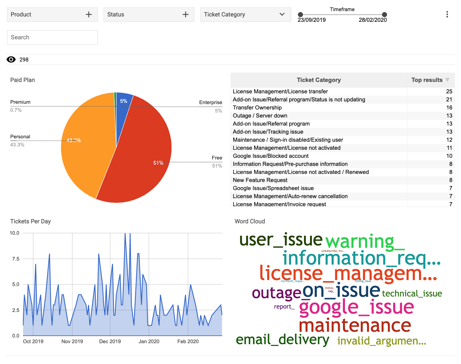This screenshot has height=364, width=461.
Task: Click the Top results sort arrow
Action: pyautogui.click(x=447, y=80)
